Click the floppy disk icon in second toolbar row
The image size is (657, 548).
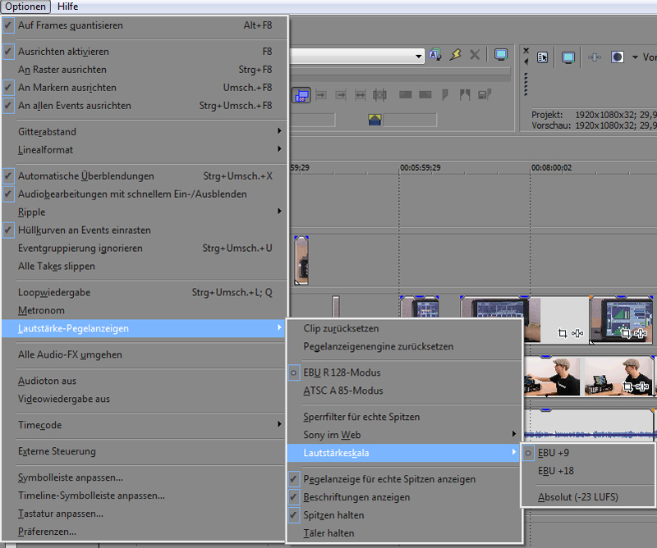click(485, 95)
